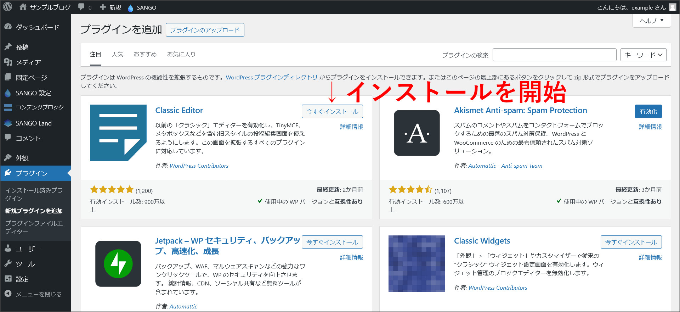Open the キーワード search type dropdown
680x312 pixels.
[643, 55]
